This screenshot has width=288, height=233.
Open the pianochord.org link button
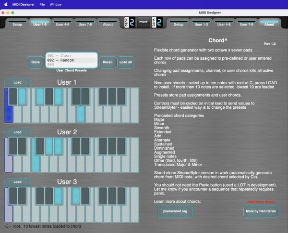175,211
